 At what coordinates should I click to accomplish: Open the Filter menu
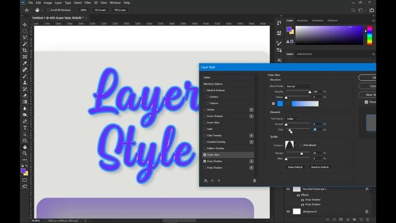tap(88, 2)
